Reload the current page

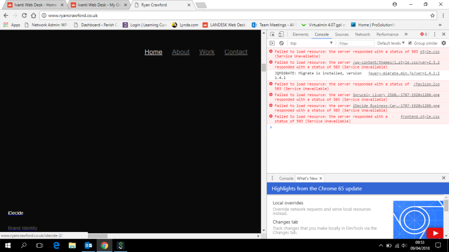(x=25, y=15)
